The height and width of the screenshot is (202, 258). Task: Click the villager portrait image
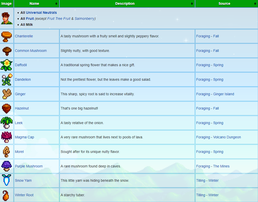tap(7, 18)
